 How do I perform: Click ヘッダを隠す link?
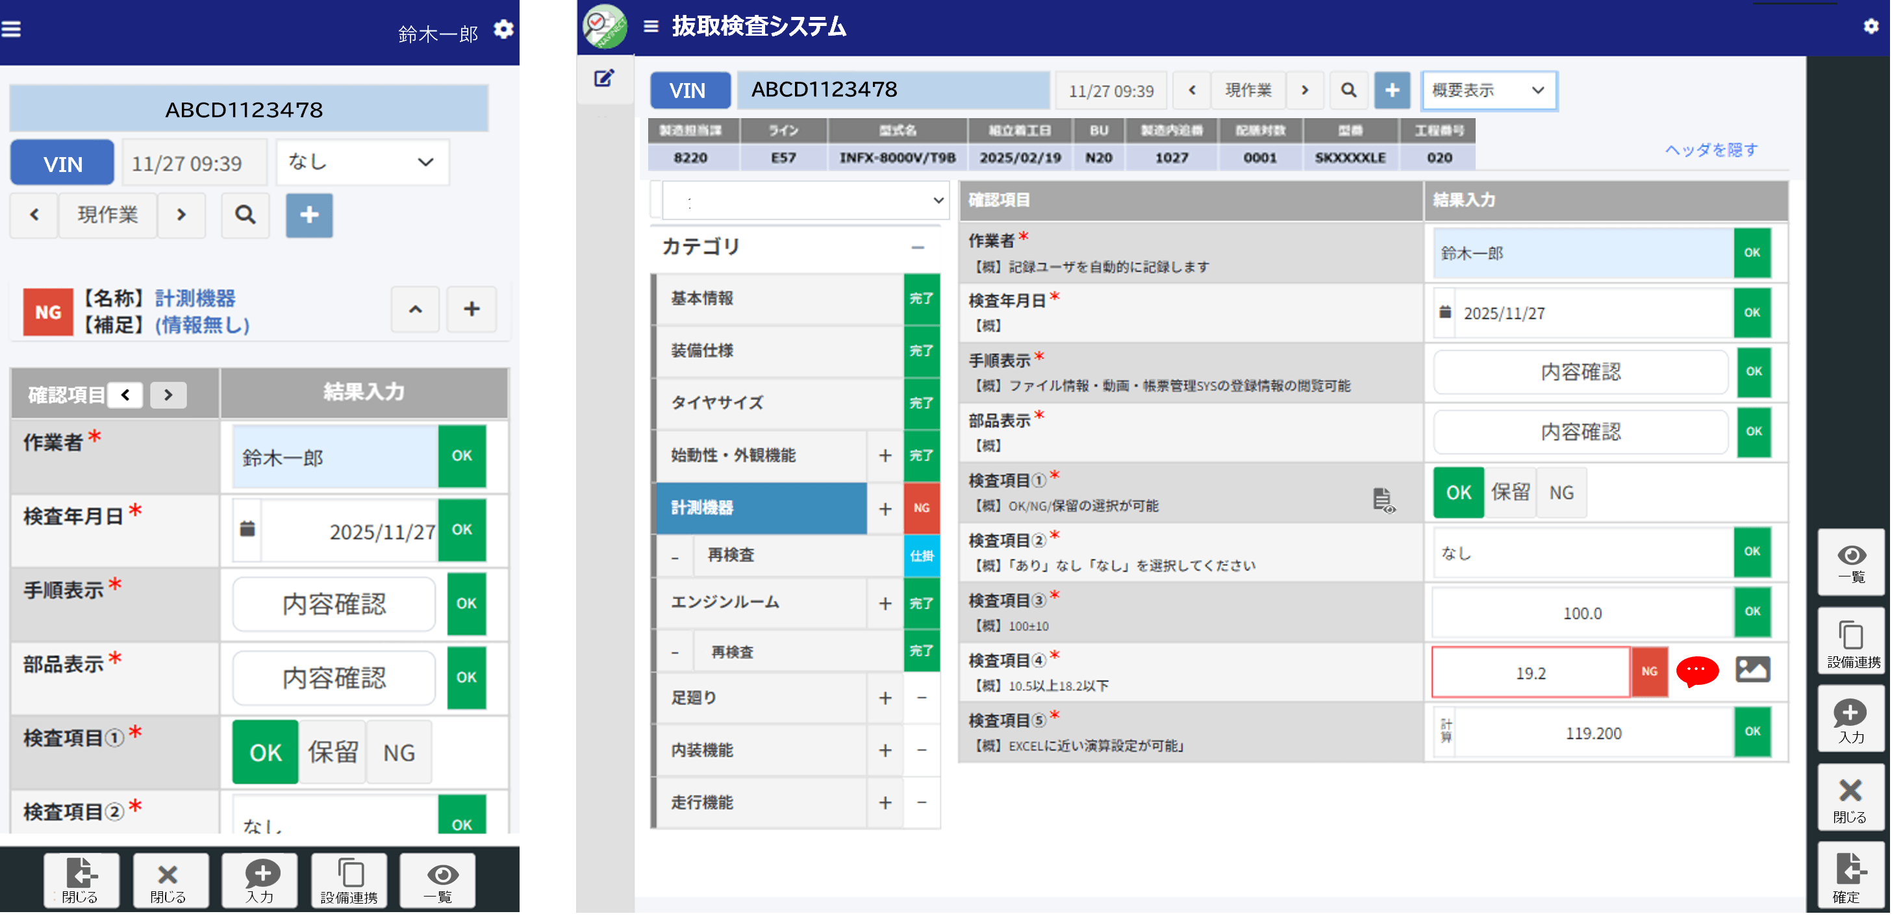(x=1710, y=150)
